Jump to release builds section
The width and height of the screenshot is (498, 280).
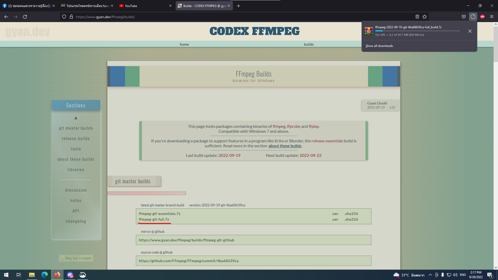[x=76, y=139]
